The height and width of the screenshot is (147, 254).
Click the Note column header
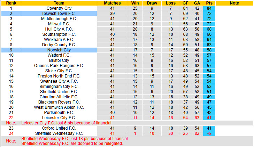234,3
